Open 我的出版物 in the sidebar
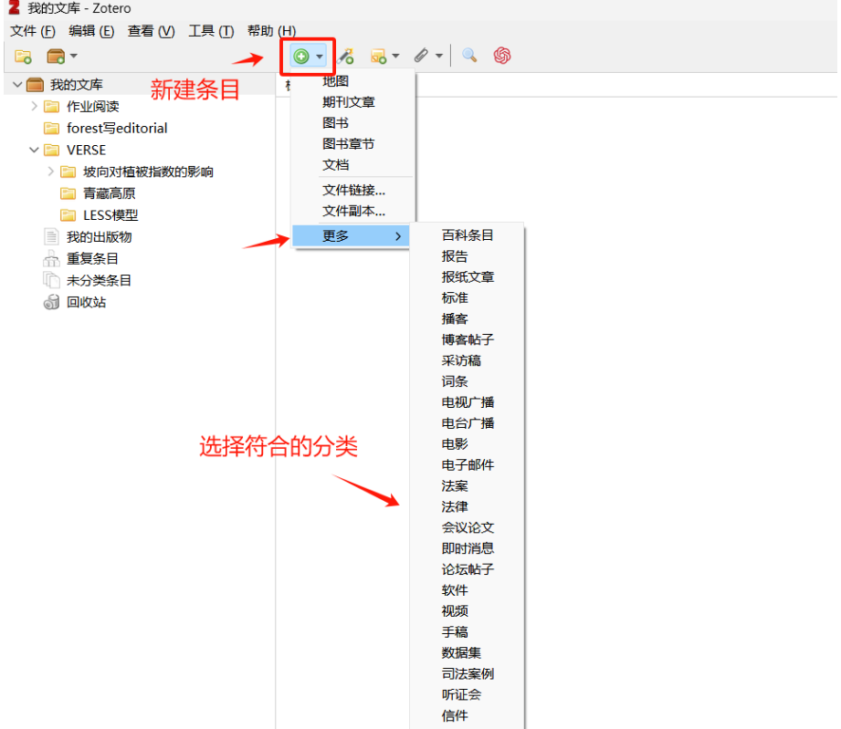The height and width of the screenshot is (729, 841). point(100,237)
